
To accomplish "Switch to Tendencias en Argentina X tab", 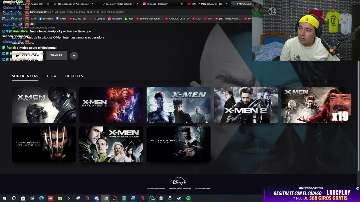I will click(x=73, y=4).
